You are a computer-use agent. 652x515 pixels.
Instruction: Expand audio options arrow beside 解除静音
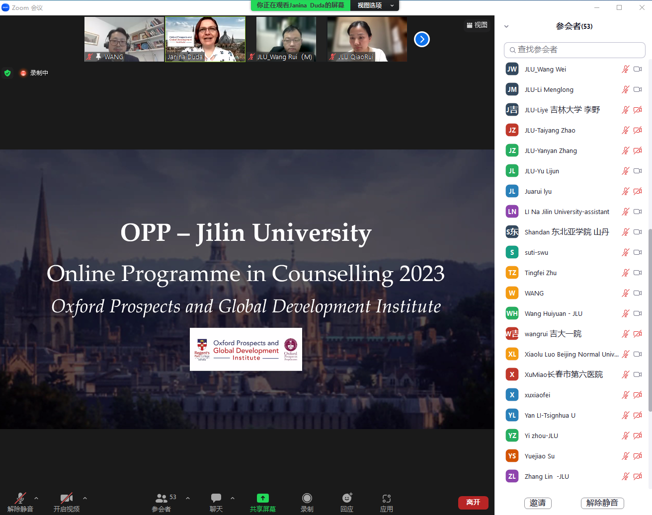click(x=36, y=498)
